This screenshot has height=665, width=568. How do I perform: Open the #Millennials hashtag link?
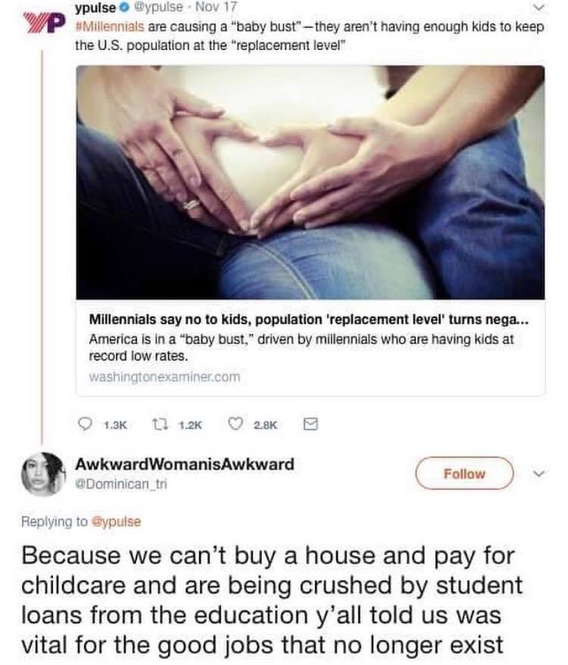(x=110, y=27)
